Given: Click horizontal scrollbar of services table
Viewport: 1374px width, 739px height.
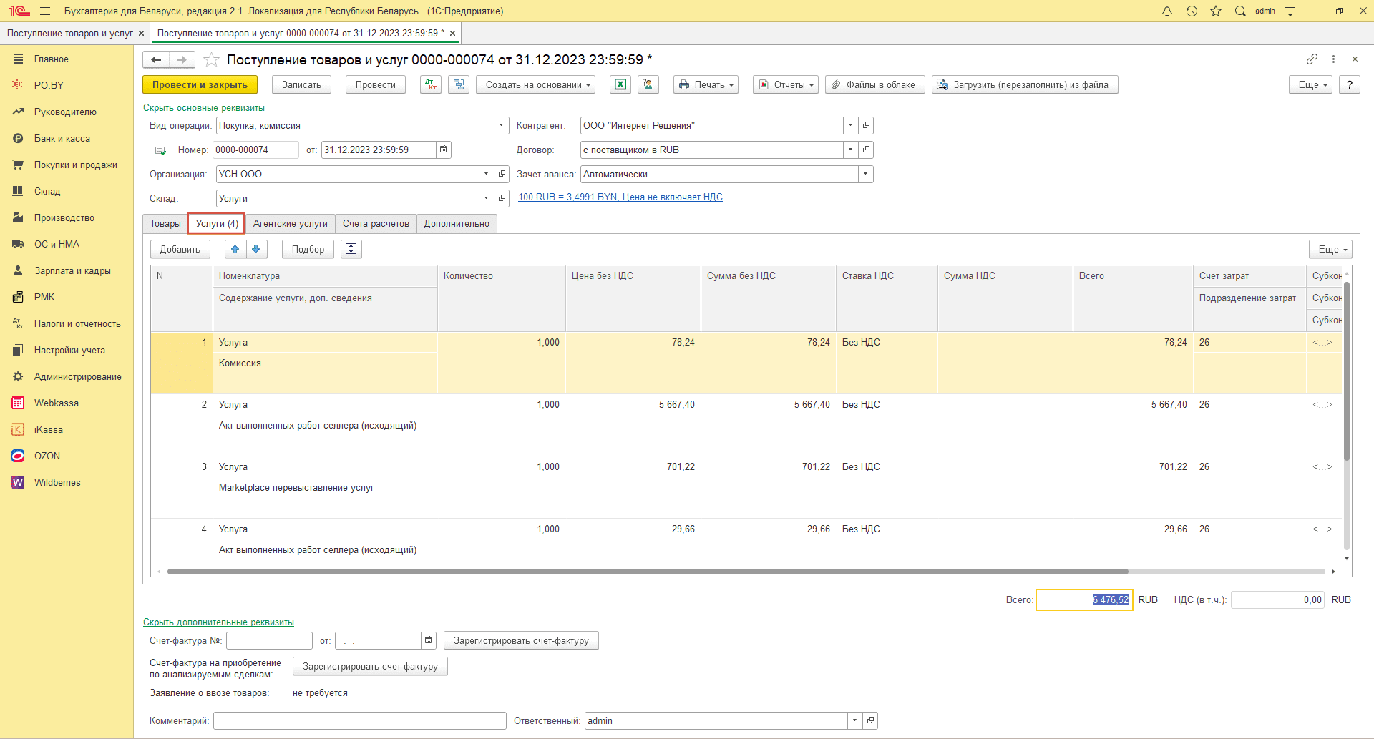Looking at the screenshot, I should pos(648,572).
